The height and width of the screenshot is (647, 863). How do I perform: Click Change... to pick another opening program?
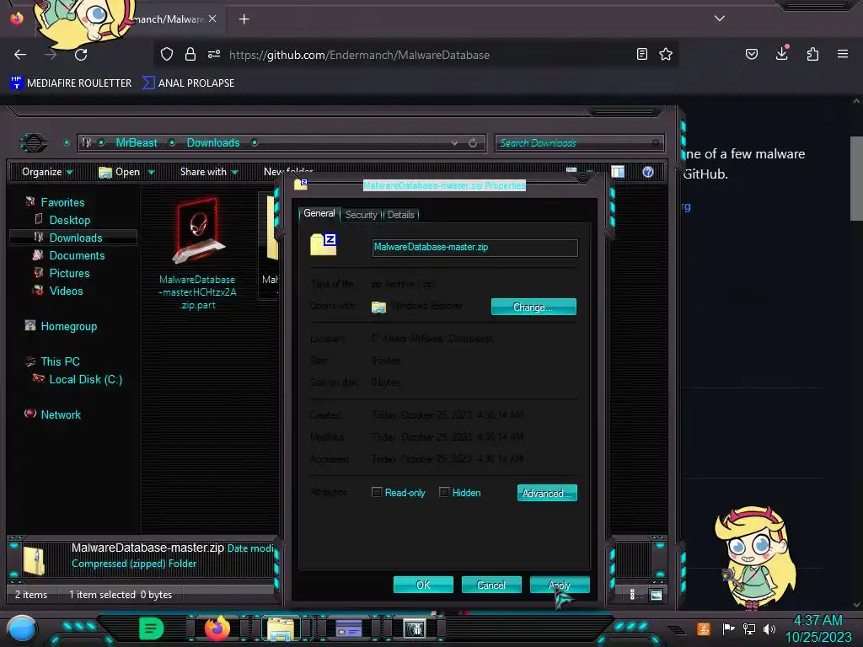coord(533,307)
